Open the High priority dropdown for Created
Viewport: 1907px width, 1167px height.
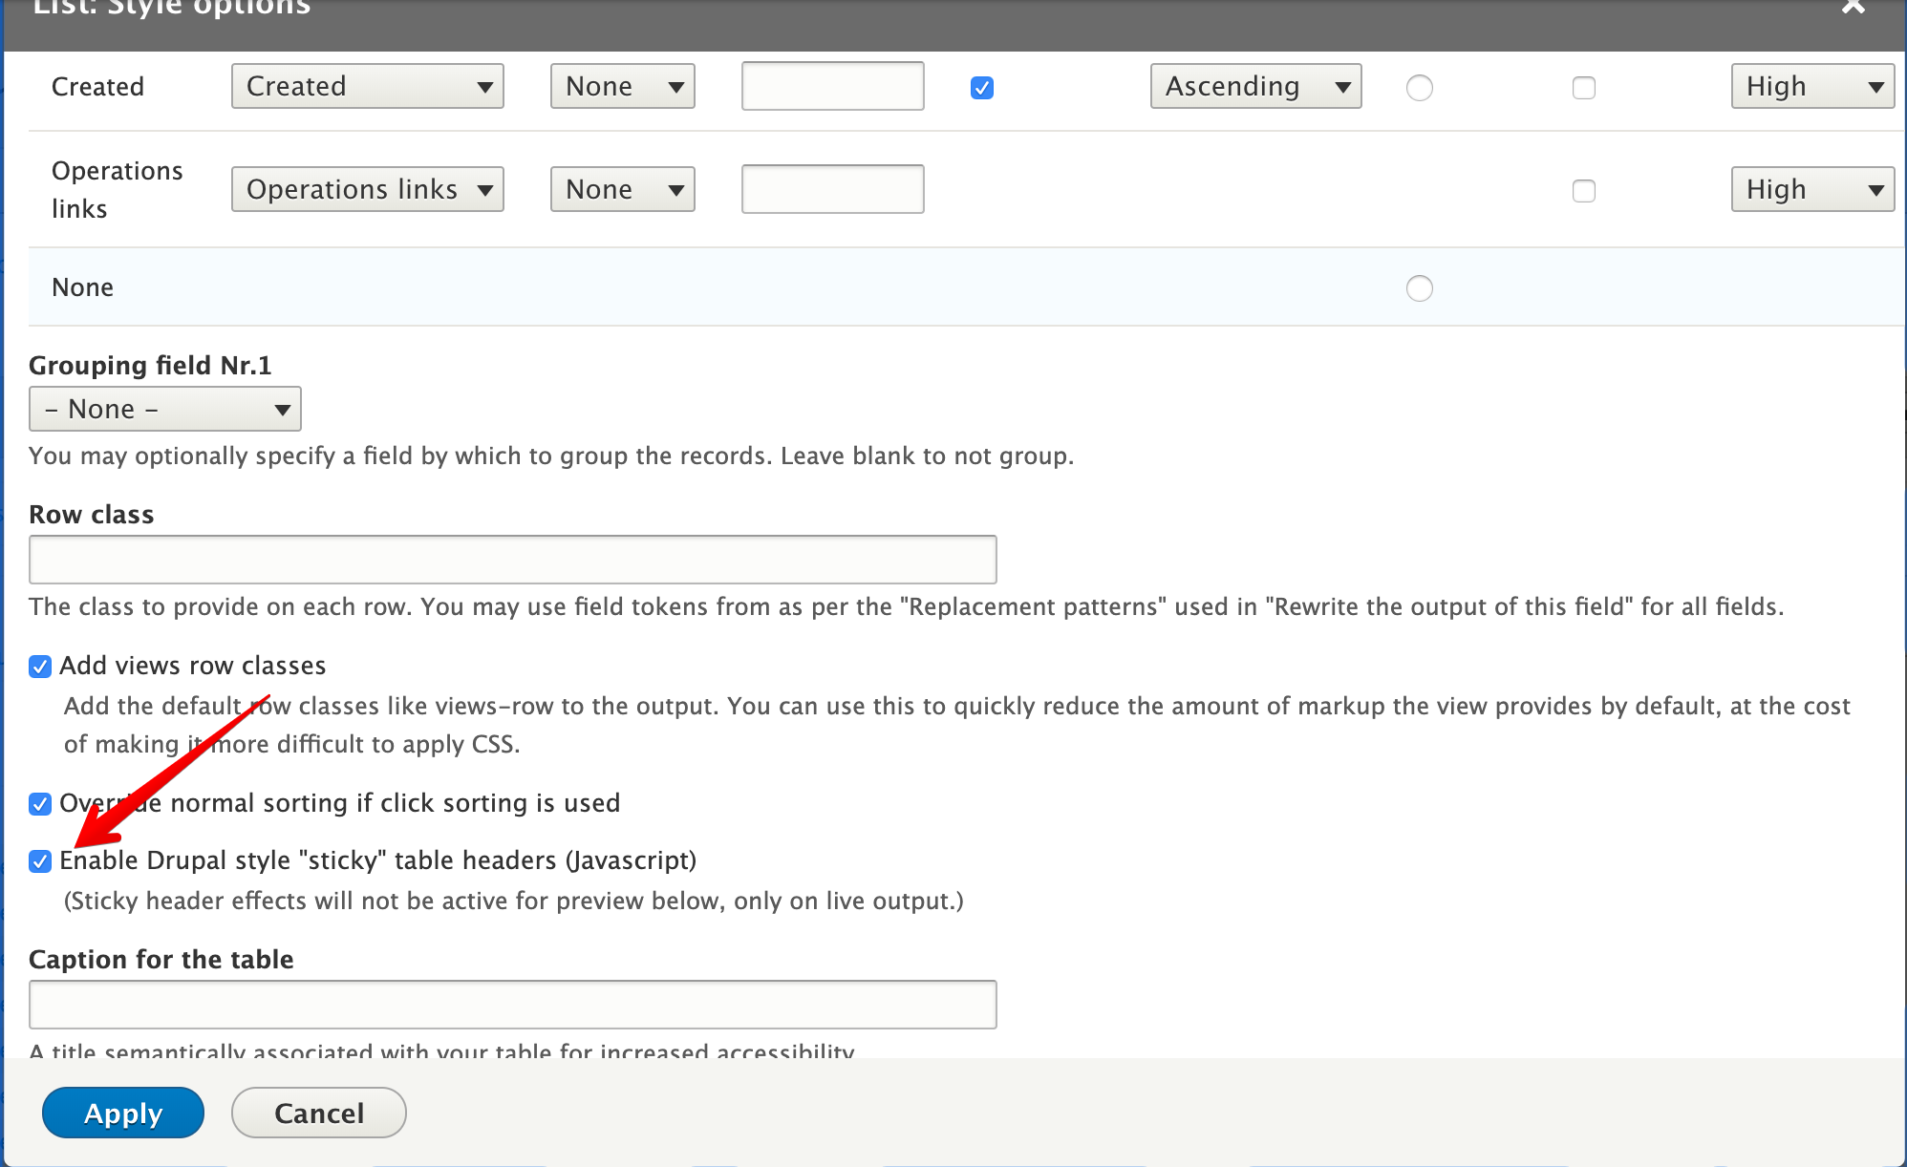pos(1811,86)
